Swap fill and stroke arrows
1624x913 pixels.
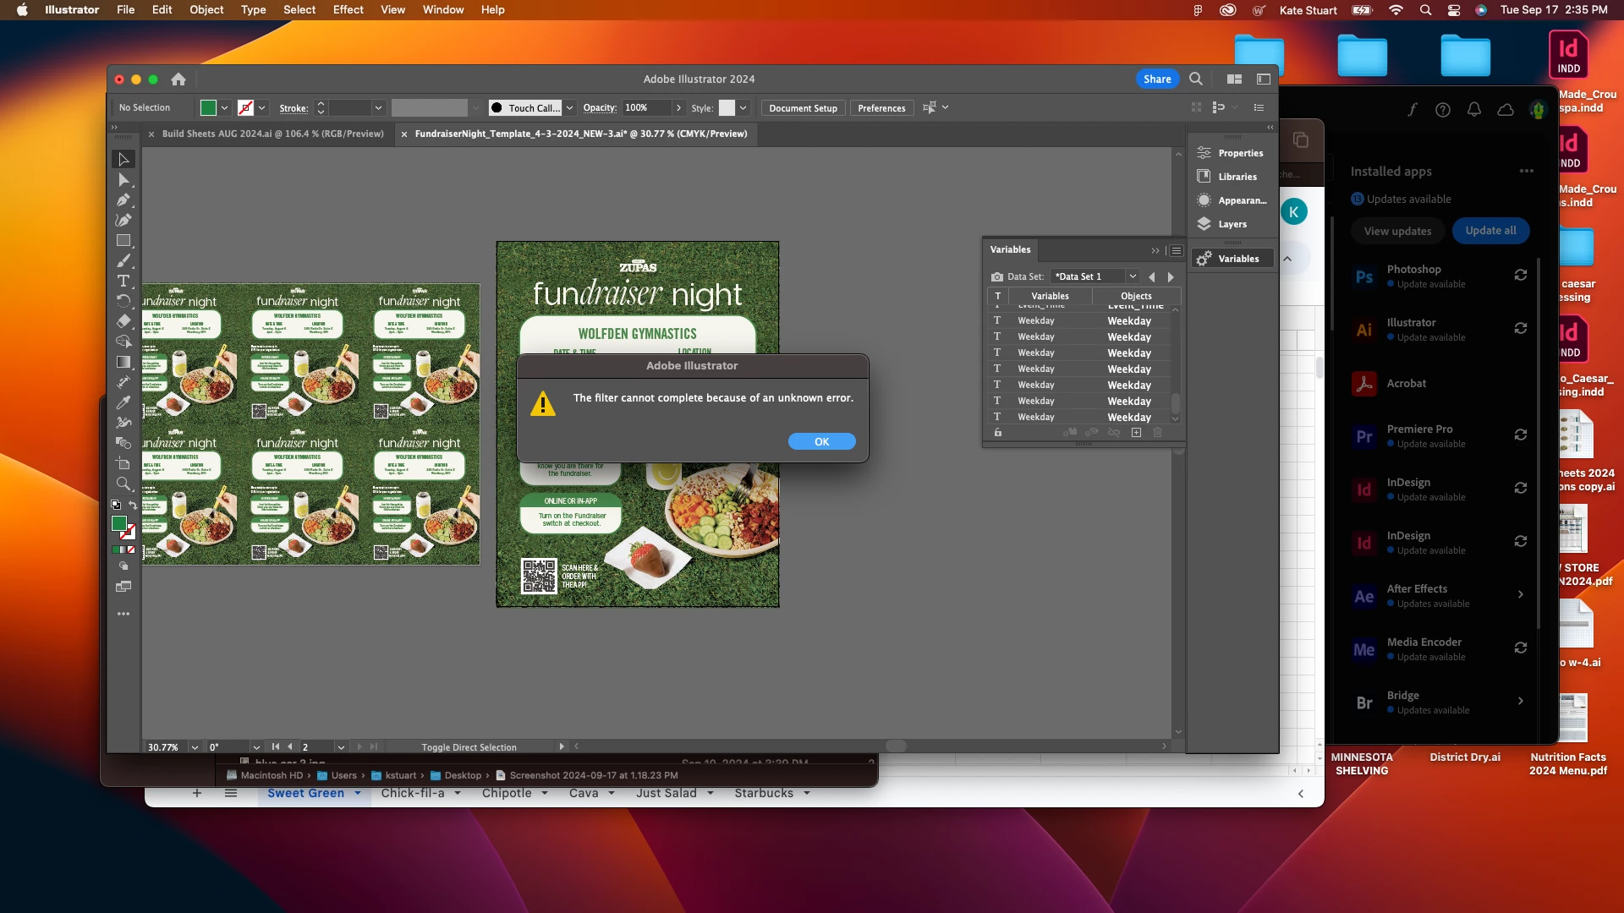[133, 506]
